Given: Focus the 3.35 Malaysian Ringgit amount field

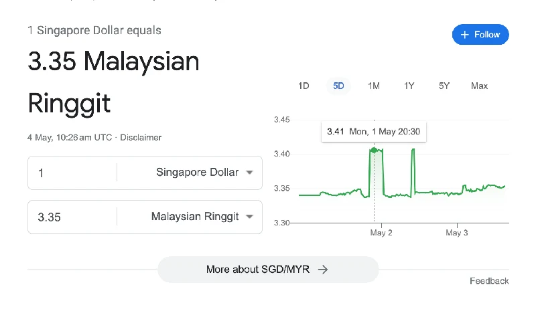Looking at the screenshot, I should pos(72,217).
